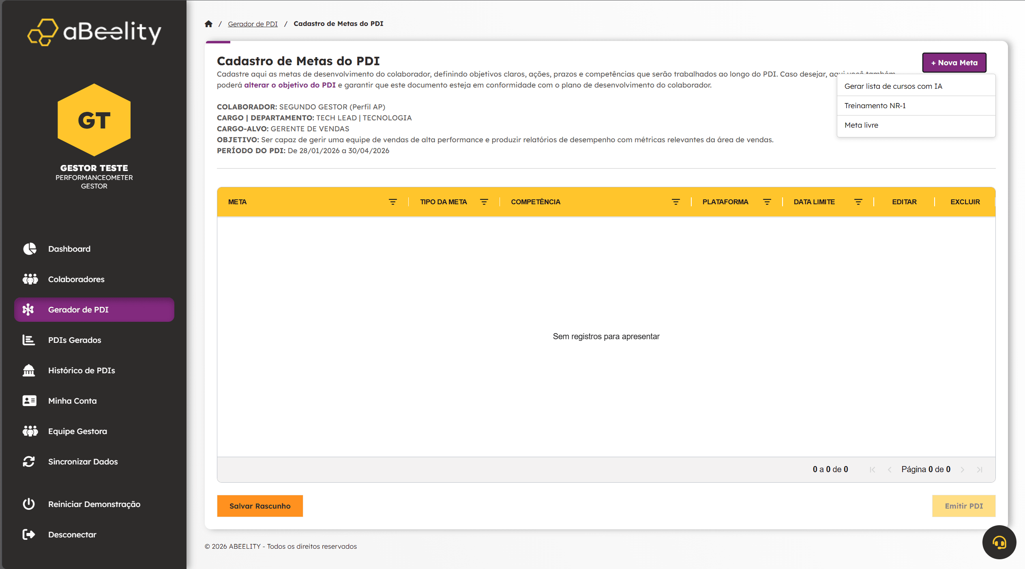The image size is (1025, 569).
Task: Select Gerar lista de cursos com IA
Action: click(893, 86)
